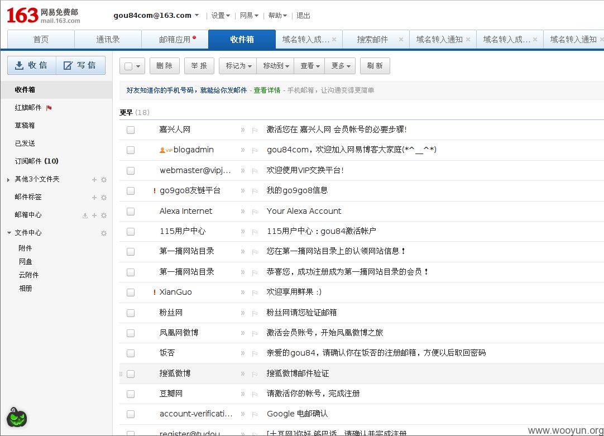This screenshot has height=436, width=604.
Task: Open the 设置 dropdown menu
Action: coord(220,16)
